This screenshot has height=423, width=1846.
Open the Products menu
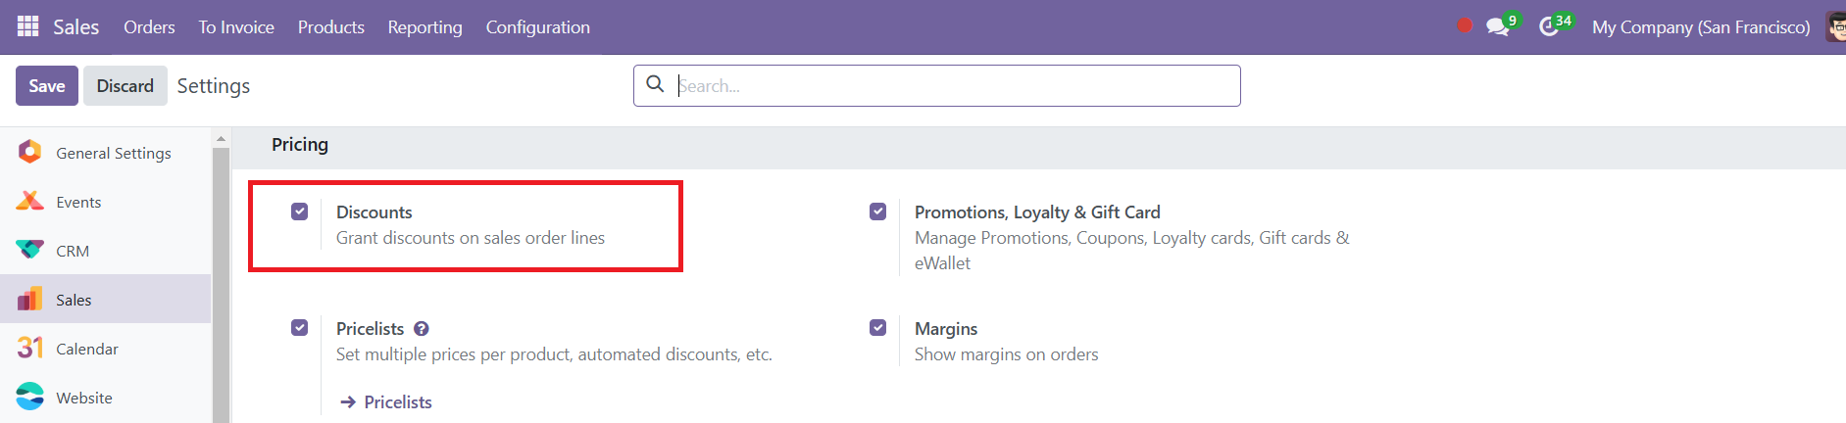(331, 27)
